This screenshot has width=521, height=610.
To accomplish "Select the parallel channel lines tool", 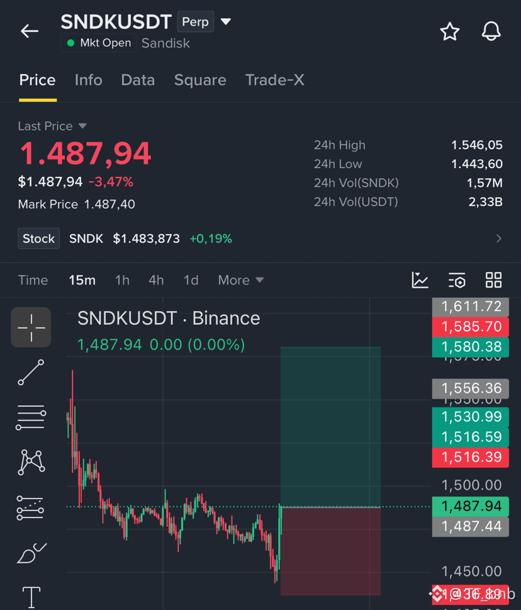I will click(x=30, y=508).
